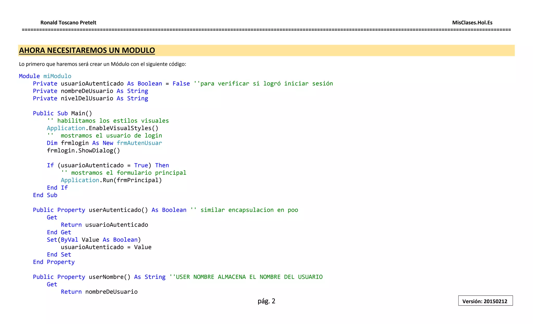Click the End Sub keyword line
The image size is (533, 324).
pos(45,195)
